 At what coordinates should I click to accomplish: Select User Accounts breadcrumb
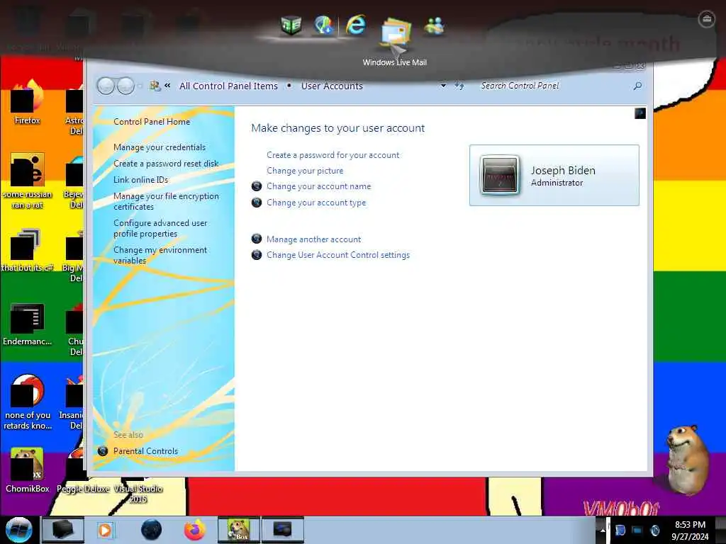pos(332,86)
